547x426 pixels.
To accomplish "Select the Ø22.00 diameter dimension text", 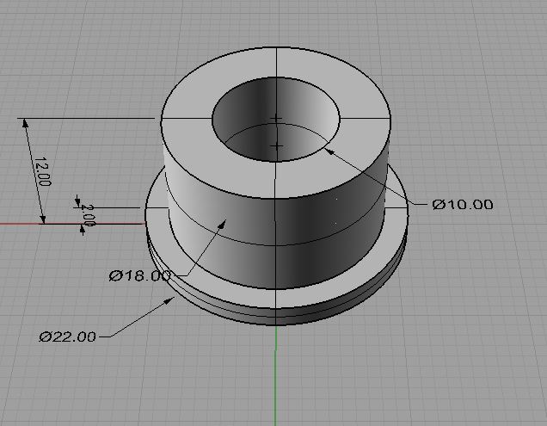I will pos(67,337).
